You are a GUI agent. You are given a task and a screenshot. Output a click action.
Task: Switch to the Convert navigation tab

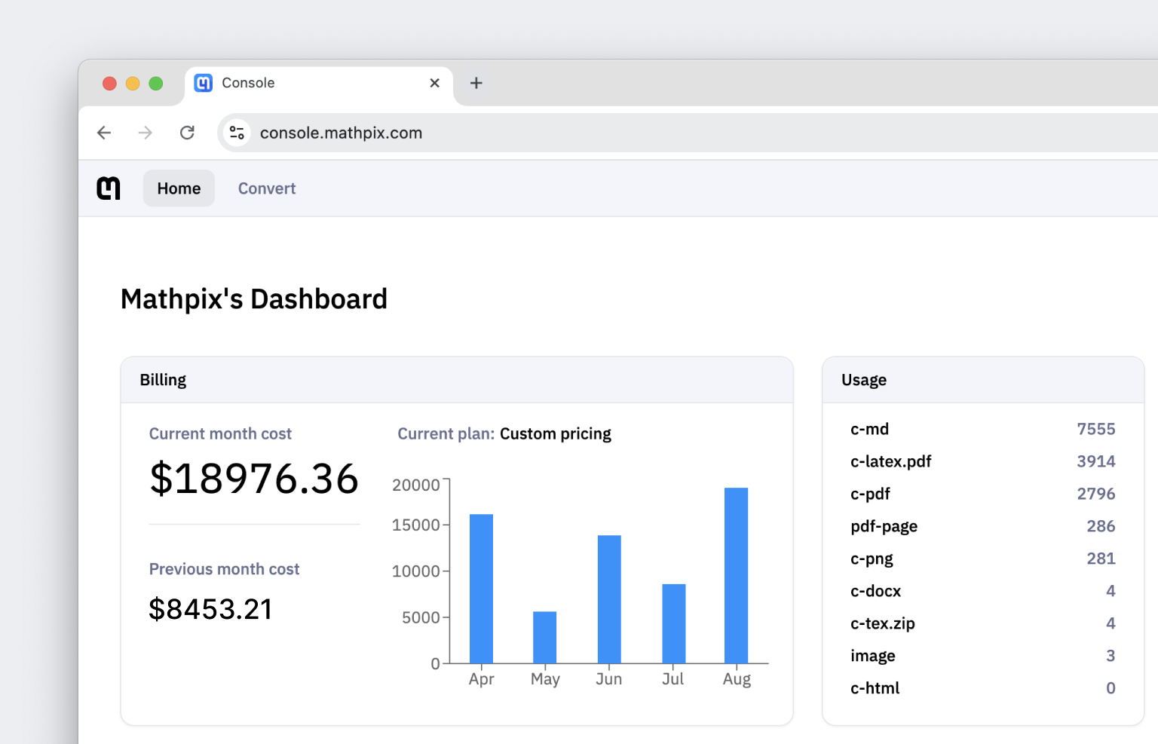pos(267,188)
